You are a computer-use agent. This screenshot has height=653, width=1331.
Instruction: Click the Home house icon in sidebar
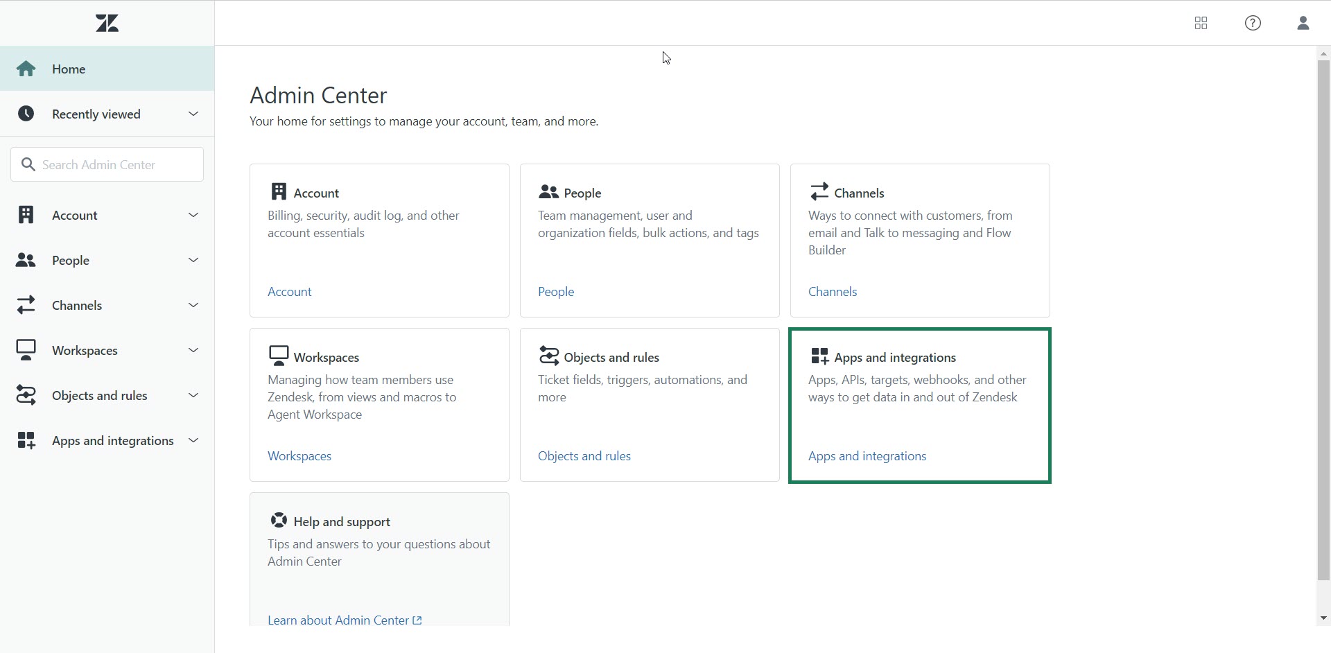click(26, 69)
